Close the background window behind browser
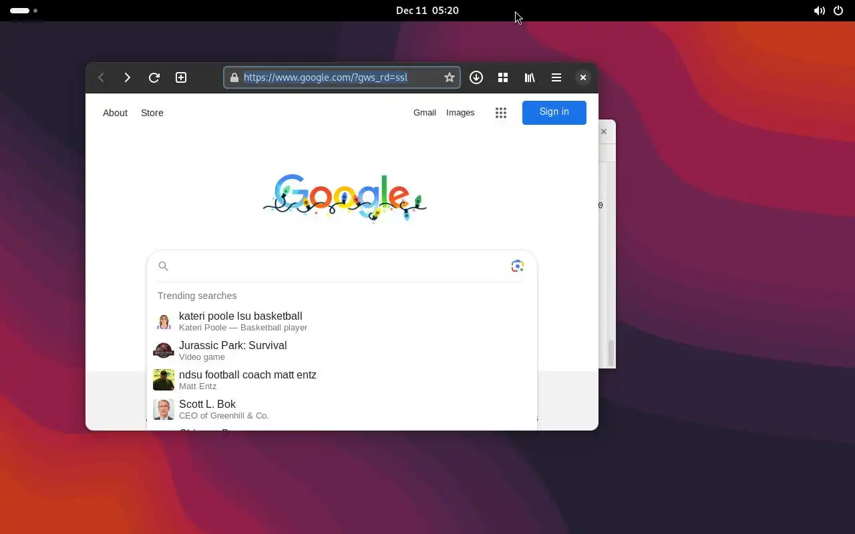This screenshot has width=855, height=534. tap(604, 131)
